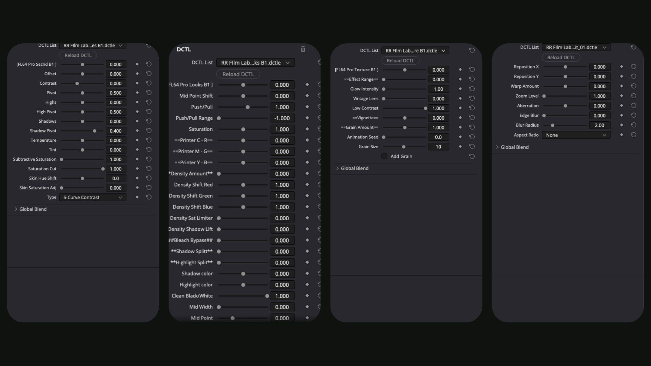Set a keyframe on Blur Radius
The image size is (651, 366).
[x=622, y=125]
